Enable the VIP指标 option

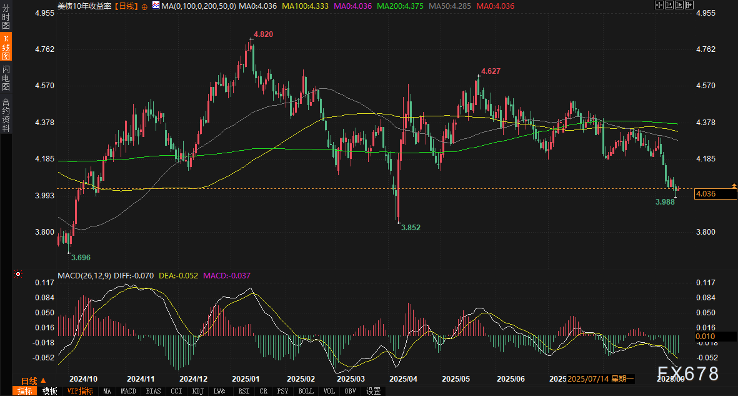click(80, 391)
